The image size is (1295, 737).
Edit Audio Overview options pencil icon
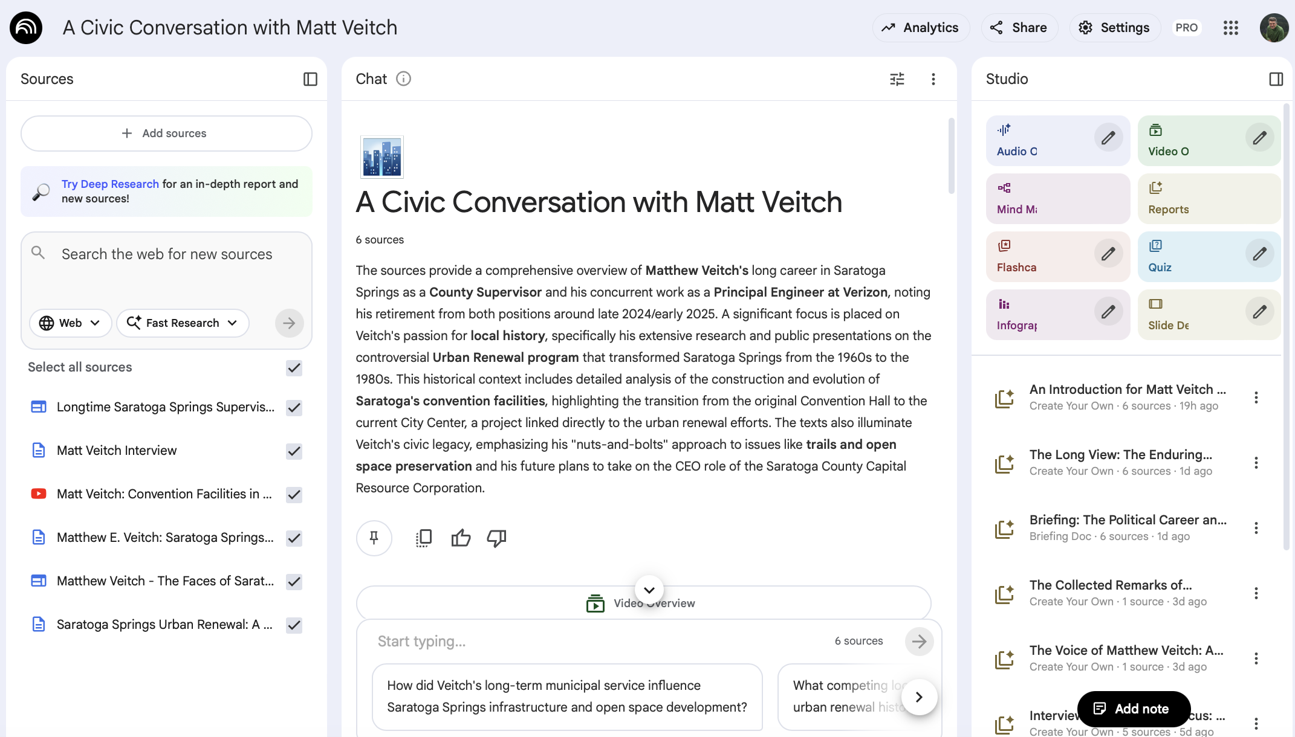tap(1108, 138)
